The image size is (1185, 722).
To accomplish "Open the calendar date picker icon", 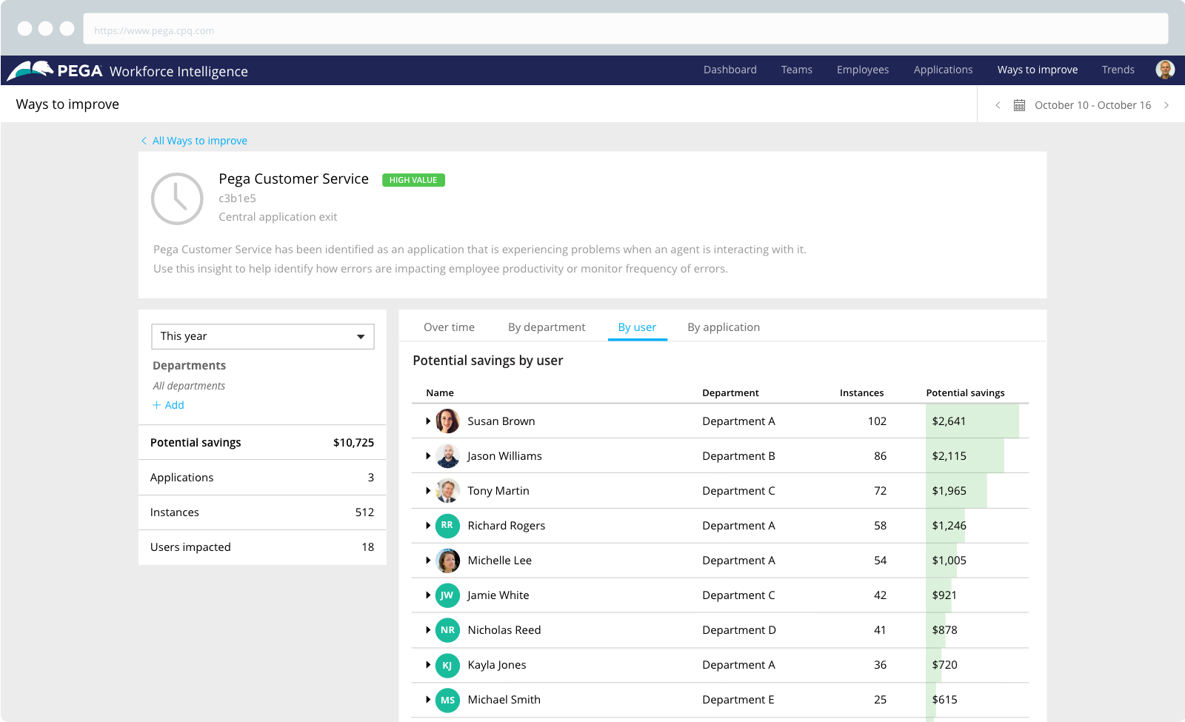I will click(x=1019, y=105).
